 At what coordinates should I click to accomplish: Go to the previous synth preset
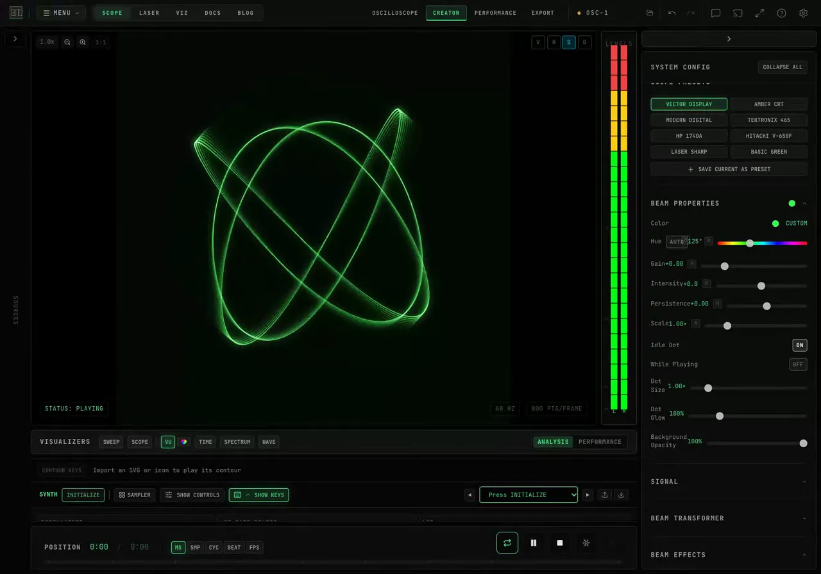(x=470, y=495)
